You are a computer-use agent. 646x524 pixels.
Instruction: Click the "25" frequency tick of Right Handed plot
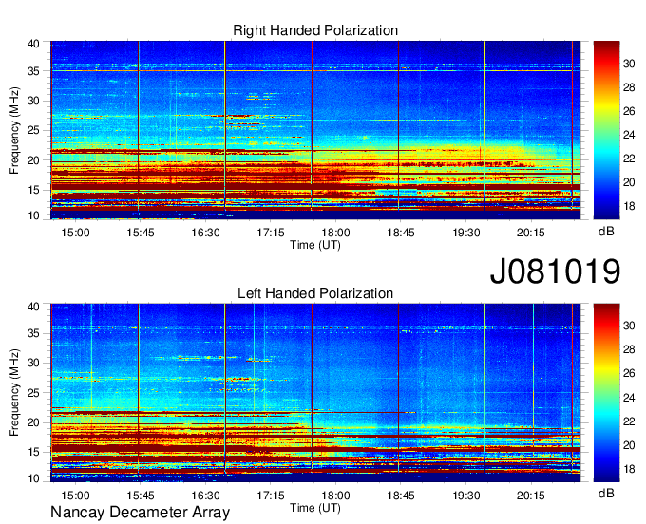33,130
